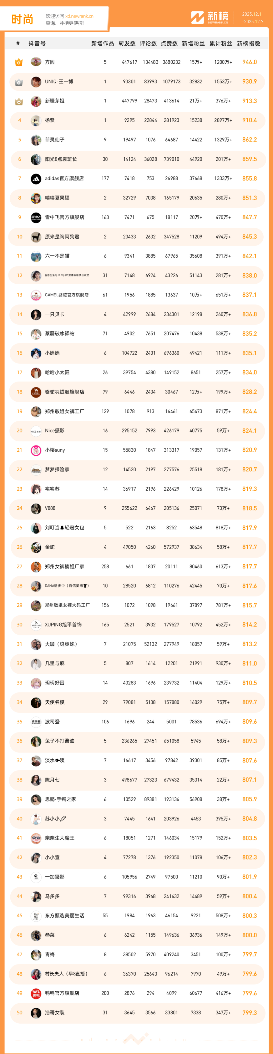
Task: Click 新疆茅姐's profile photo
Action: pos(36,101)
